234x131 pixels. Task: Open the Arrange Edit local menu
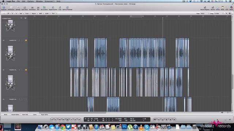(21, 13)
